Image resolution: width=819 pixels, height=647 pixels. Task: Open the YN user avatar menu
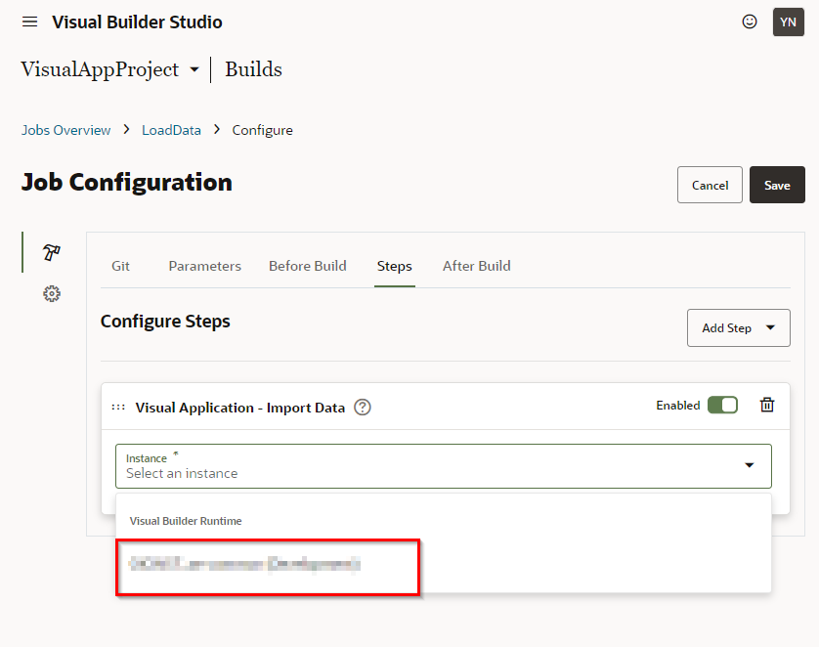click(788, 22)
